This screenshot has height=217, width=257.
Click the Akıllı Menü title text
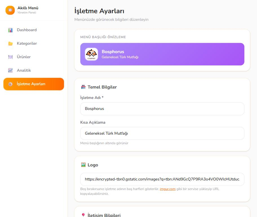[x=28, y=8]
